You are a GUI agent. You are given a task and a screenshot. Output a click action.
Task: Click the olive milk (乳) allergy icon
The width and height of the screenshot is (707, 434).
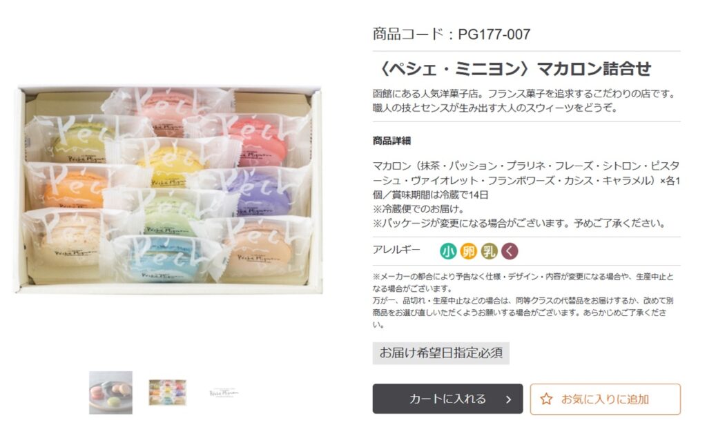490,251
